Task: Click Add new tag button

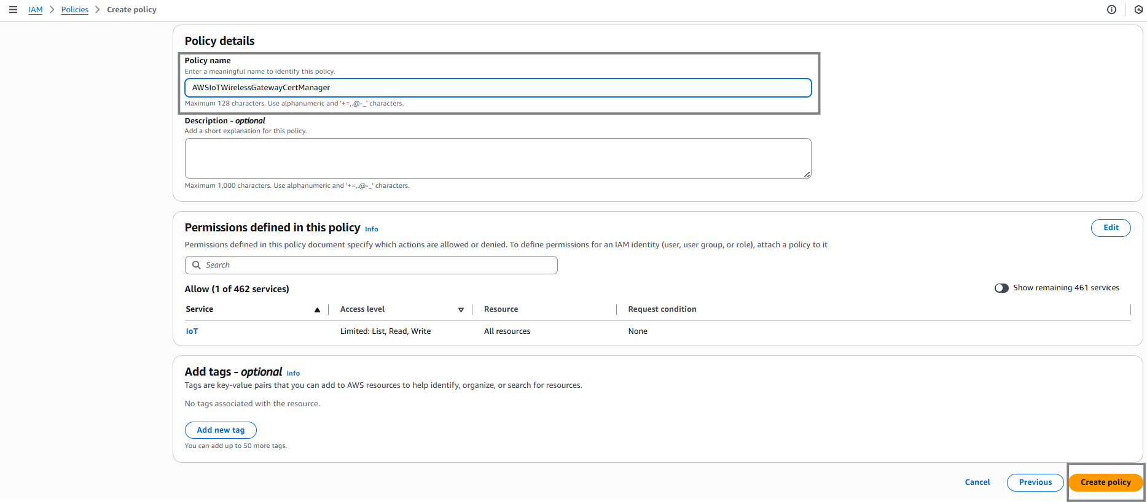Action: pyautogui.click(x=221, y=430)
